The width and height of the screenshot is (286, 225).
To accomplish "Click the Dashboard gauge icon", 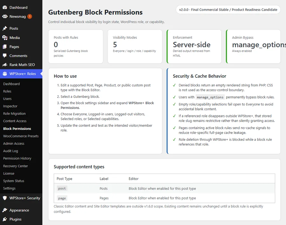I will (x=5, y=8).
